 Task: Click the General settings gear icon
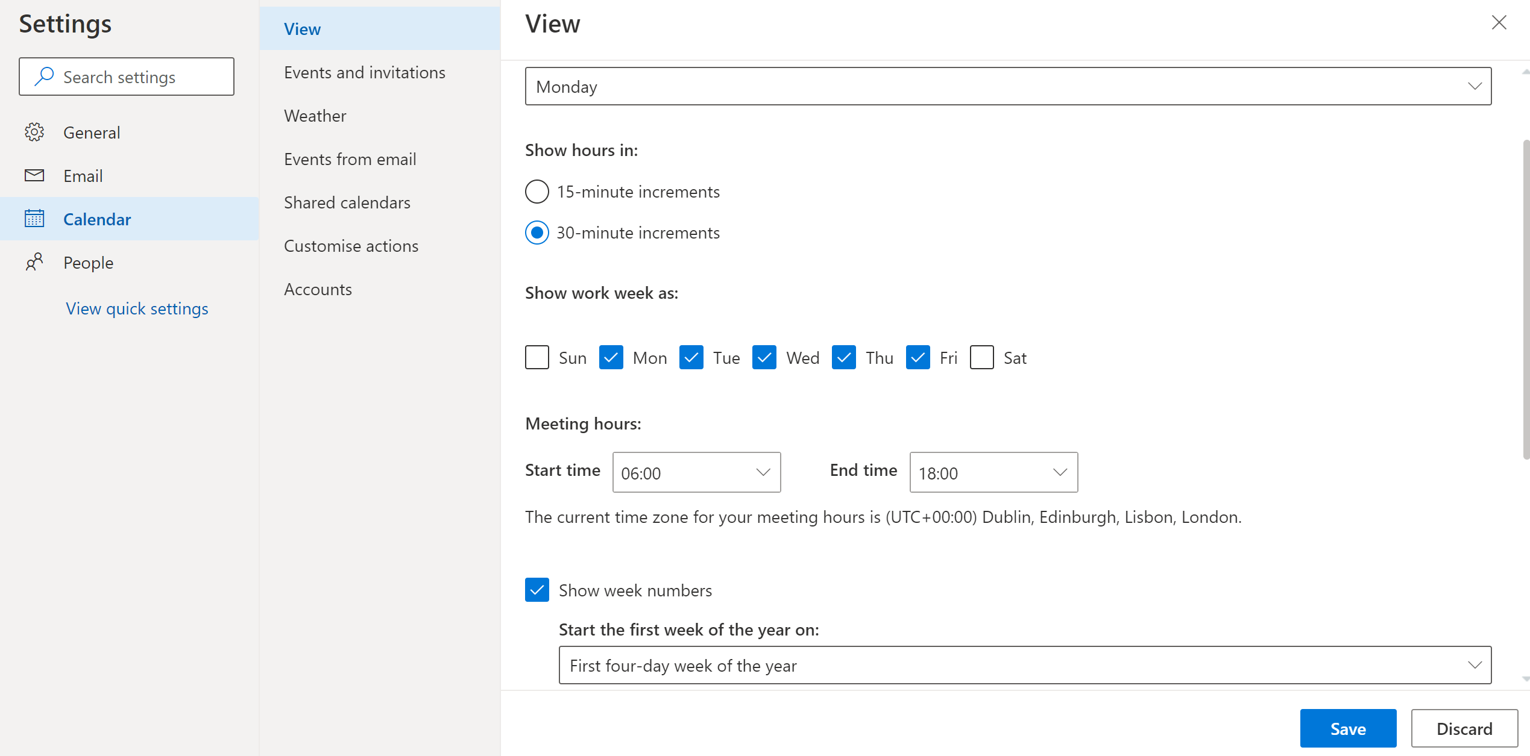click(35, 132)
